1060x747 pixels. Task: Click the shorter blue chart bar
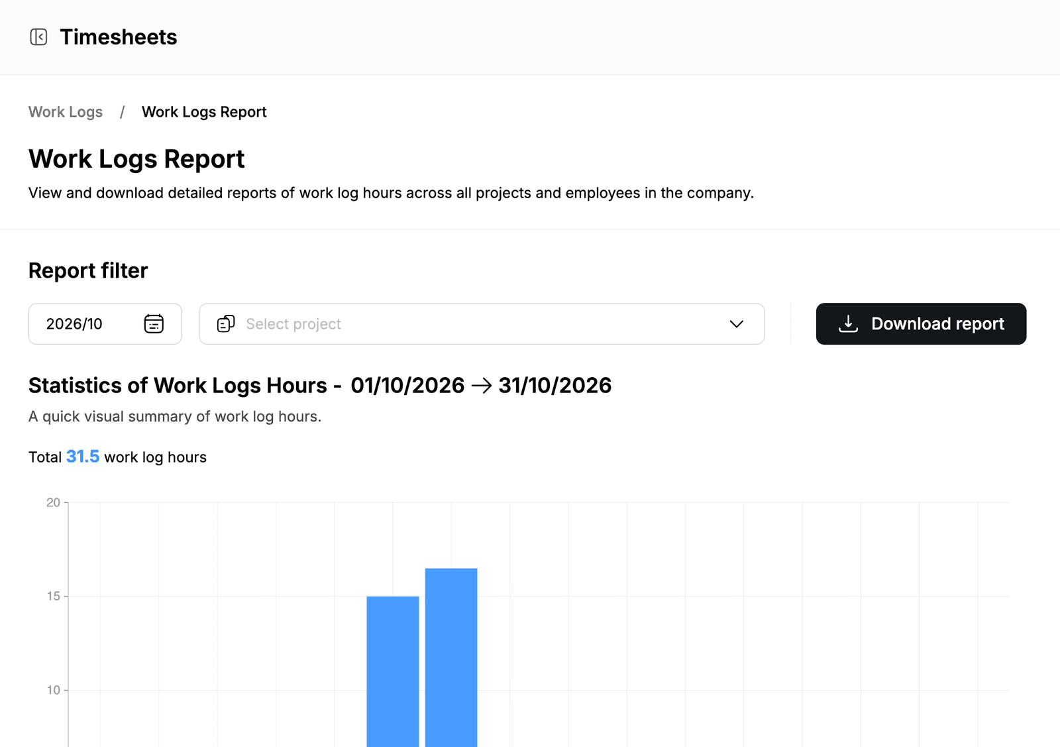point(393,671)
